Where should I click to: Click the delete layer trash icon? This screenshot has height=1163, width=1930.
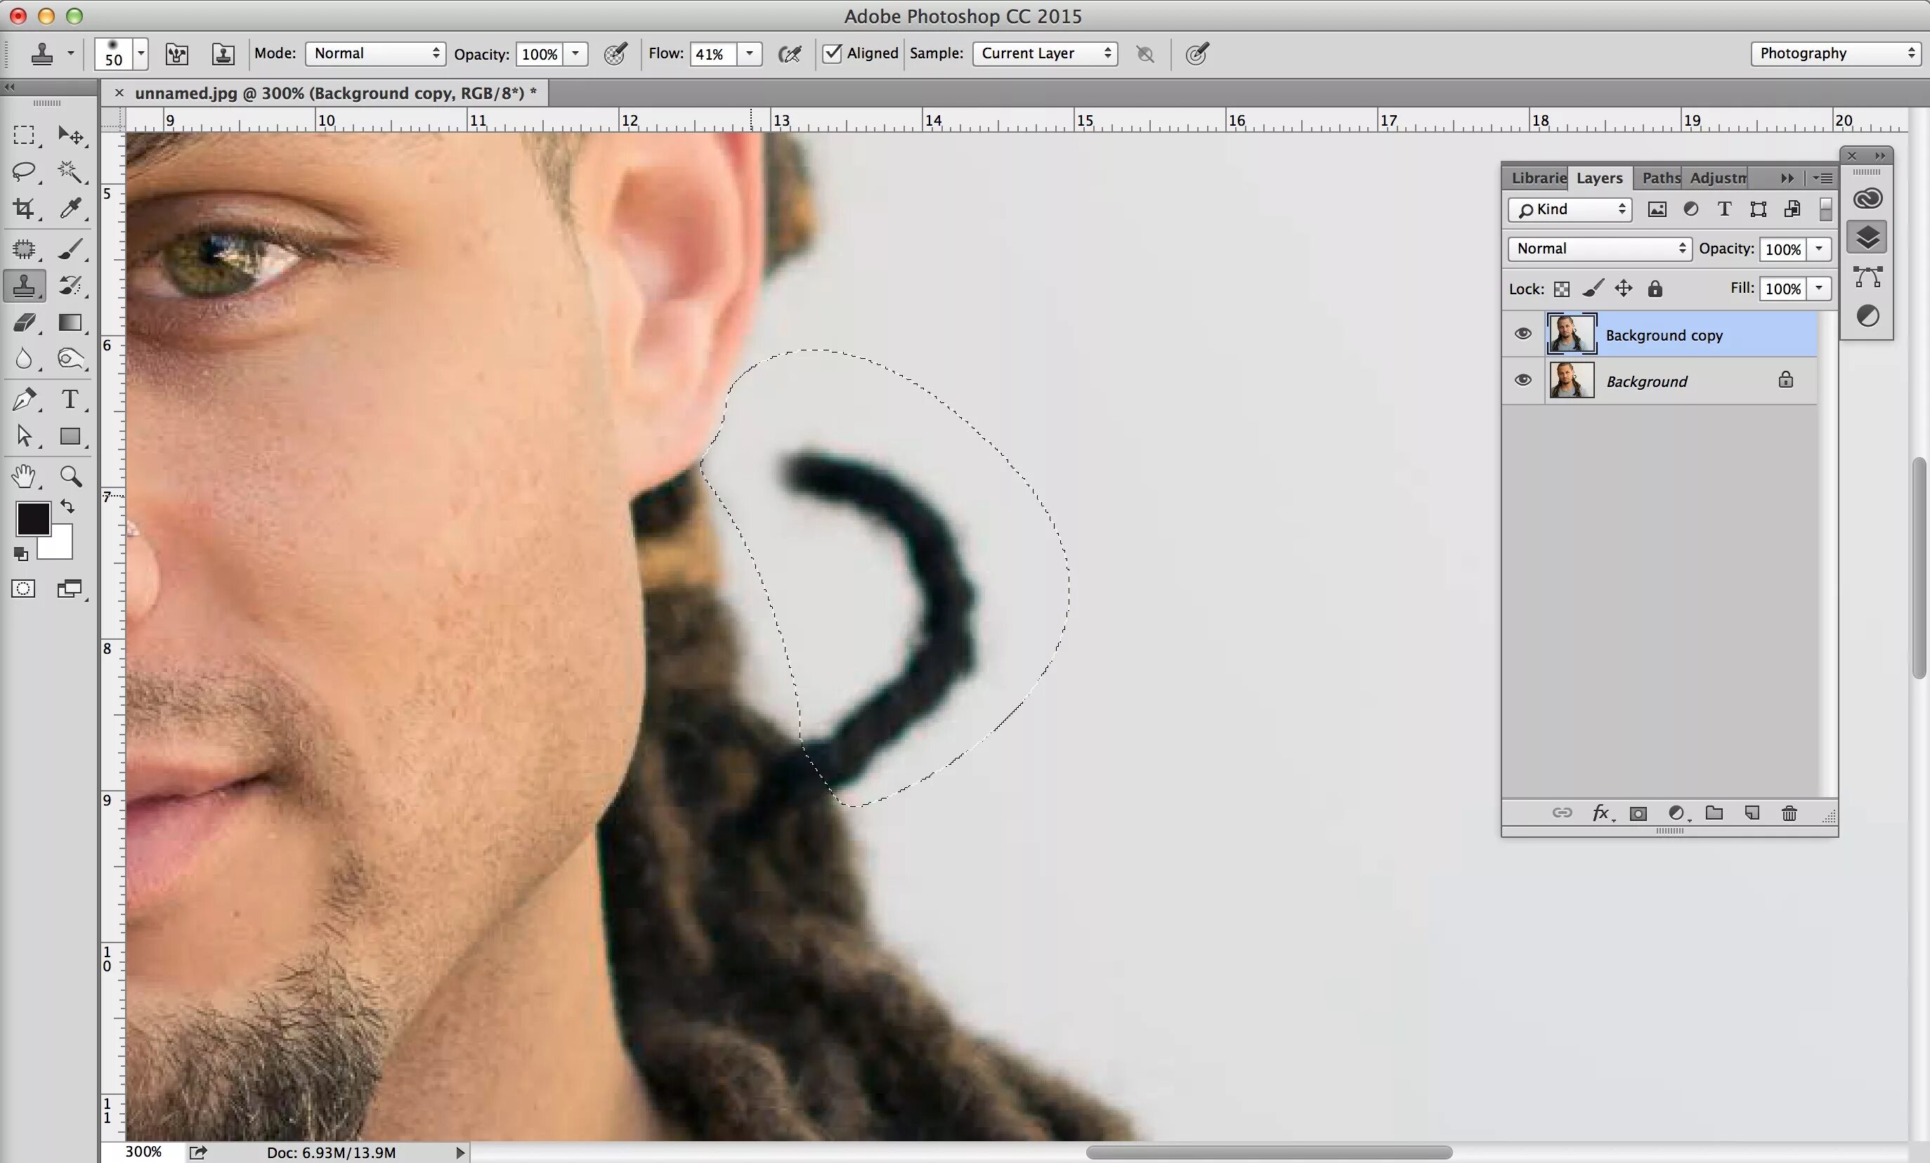point(1789,814)
